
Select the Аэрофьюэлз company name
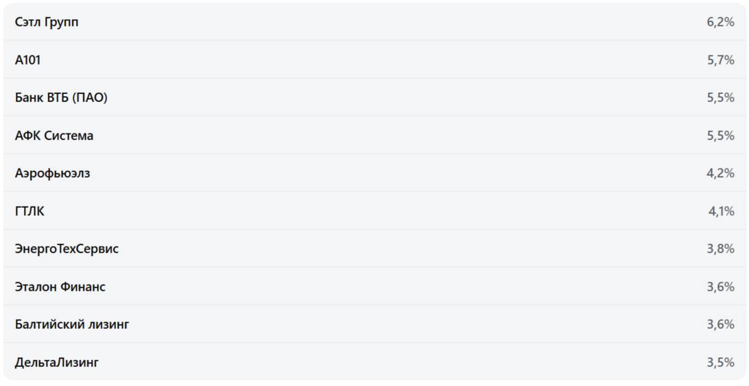[52, 173]
